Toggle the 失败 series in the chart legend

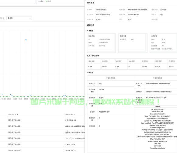point(48,1)
